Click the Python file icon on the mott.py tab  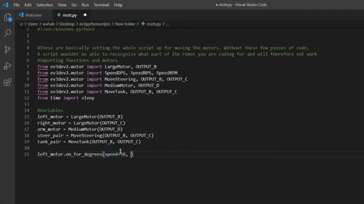tap(59, 15)
